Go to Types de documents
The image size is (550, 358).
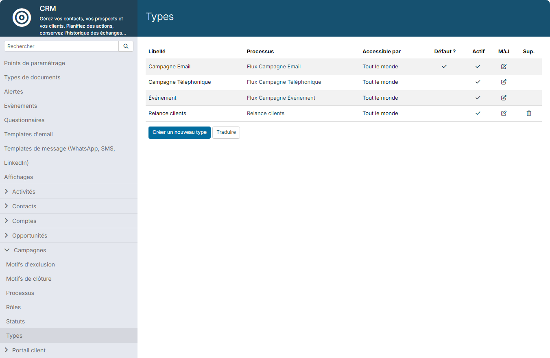(32, 77)
